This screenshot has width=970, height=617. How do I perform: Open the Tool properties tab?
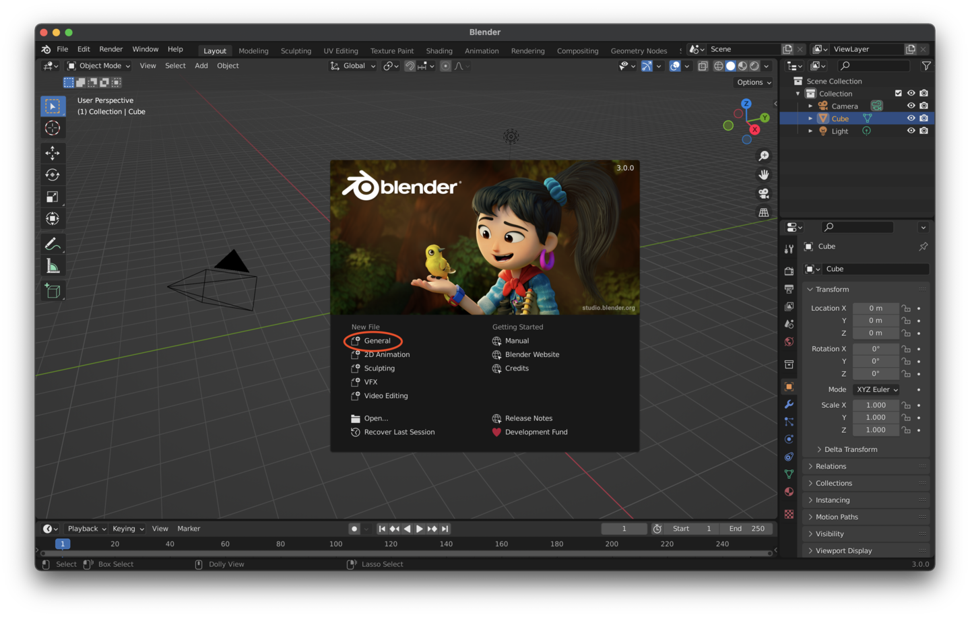coord(789,249)
